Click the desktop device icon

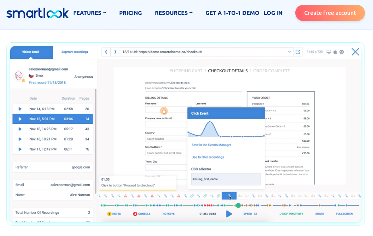pos(329,52)
